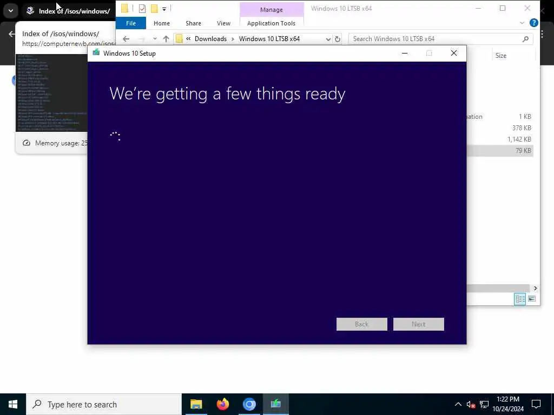554x415 pixels.
Task: Open Chromium browser from the taskbar
Action: click(249, 404)
